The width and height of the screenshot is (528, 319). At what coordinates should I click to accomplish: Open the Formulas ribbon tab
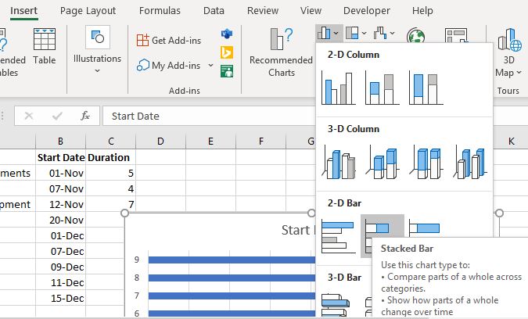pos(160,11)
